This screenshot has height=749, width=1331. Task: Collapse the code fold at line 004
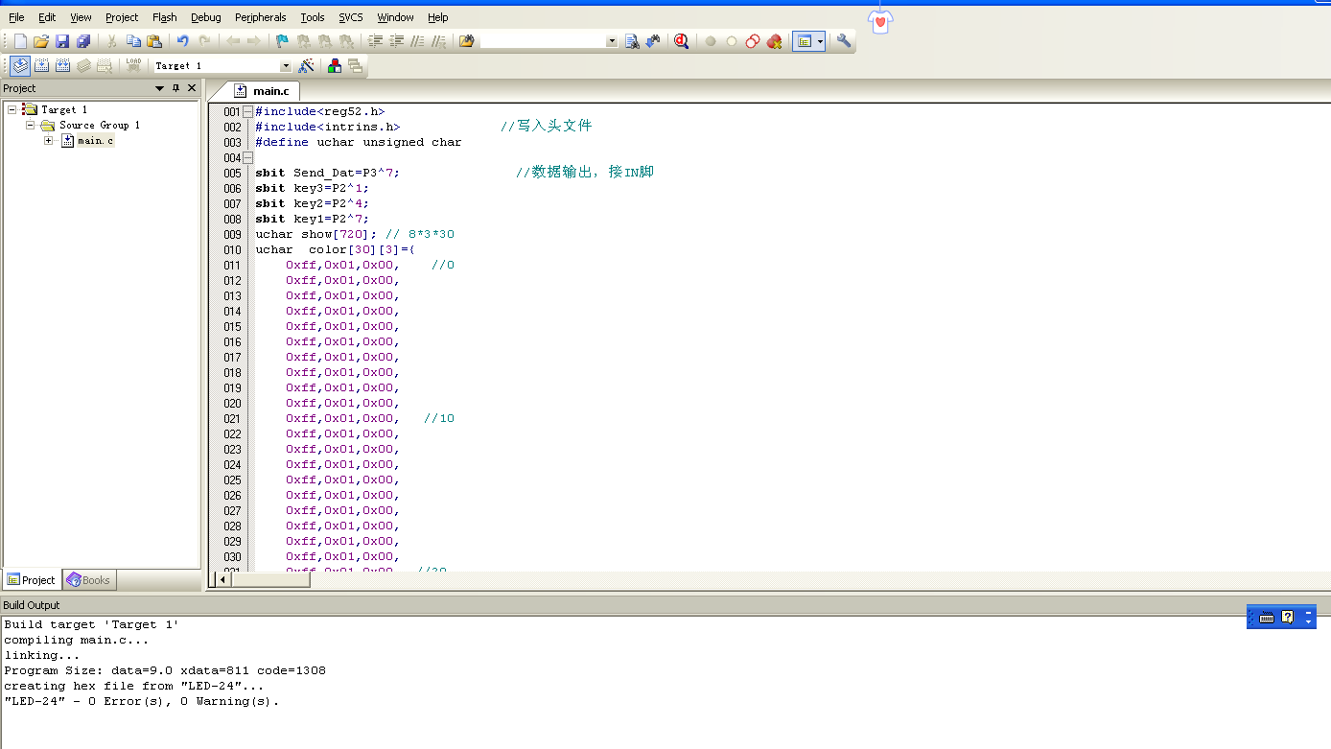247,157
